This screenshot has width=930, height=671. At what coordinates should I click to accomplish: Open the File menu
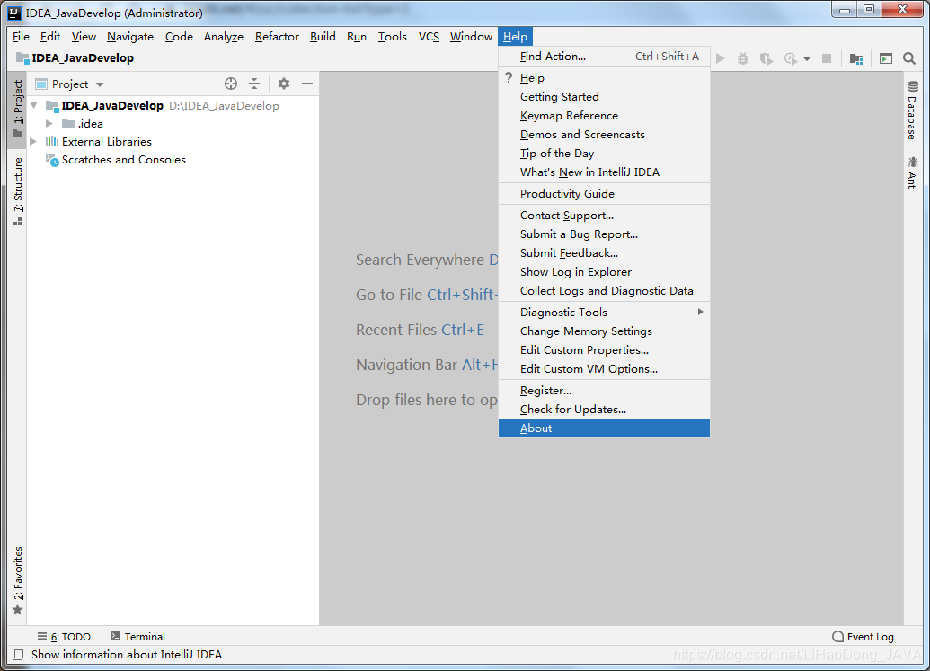(x=21, y=37)
